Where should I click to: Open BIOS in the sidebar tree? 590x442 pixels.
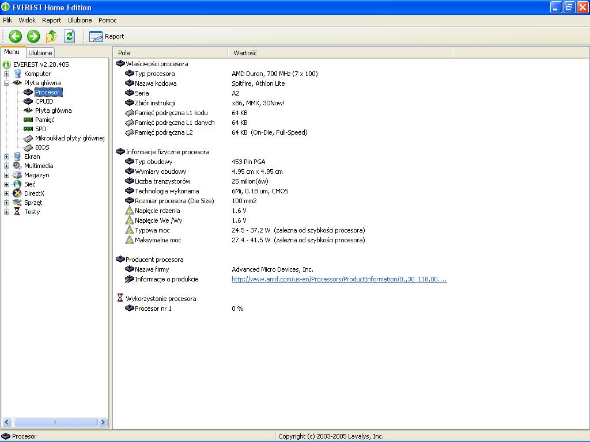pos(42,147)
